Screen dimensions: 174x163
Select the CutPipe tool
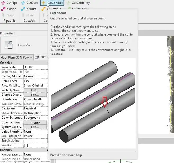[9, 3]
